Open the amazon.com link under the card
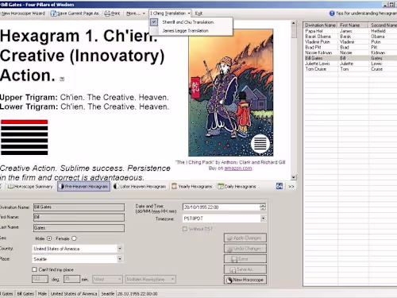The height and width of the screenshot is (298, 397). [238, 168]
